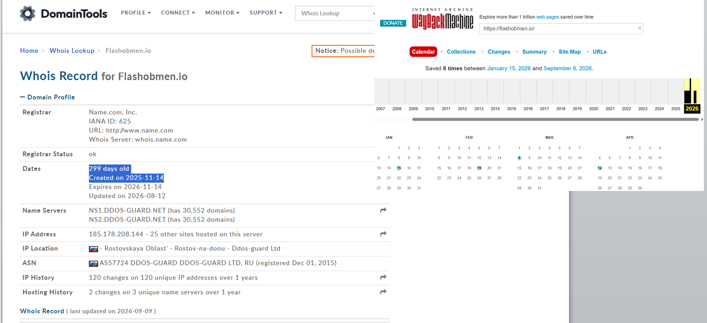Click the share arrow in IP History row
This screenshot has height=323, width=707.
pyautogui.click(x=383, y=277)
